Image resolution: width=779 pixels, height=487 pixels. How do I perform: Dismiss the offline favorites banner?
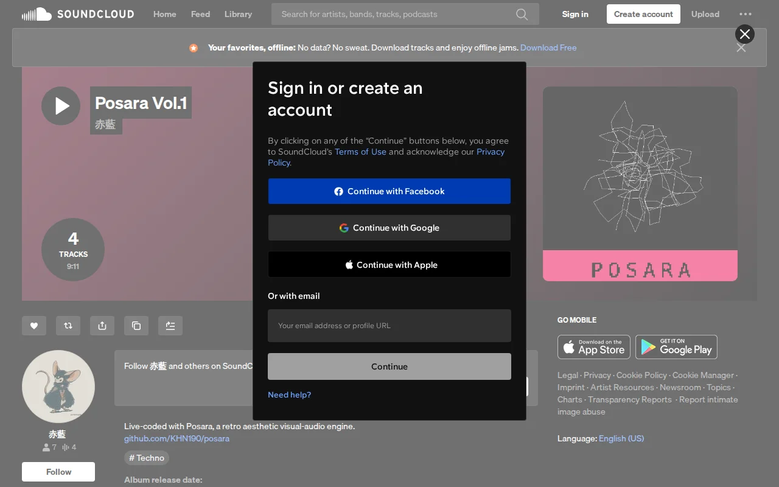[741, 48]
